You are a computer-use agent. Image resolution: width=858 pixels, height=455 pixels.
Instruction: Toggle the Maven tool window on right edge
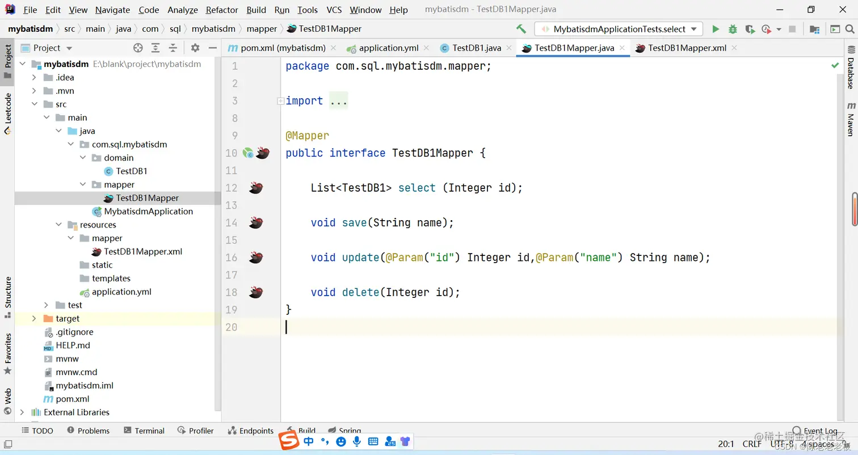851,119
